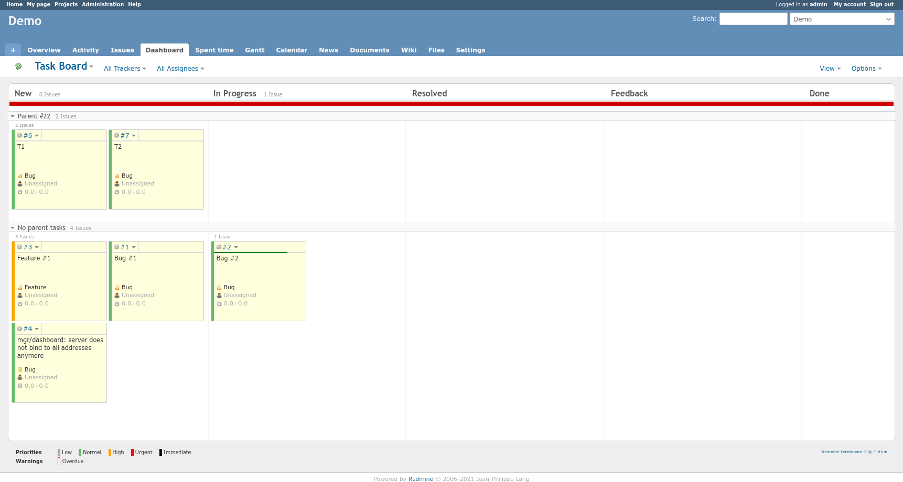Click the gear icon on card #2
Image resolution: width=903 pixels, height=482 pixels.
click(x=219, y=247)
